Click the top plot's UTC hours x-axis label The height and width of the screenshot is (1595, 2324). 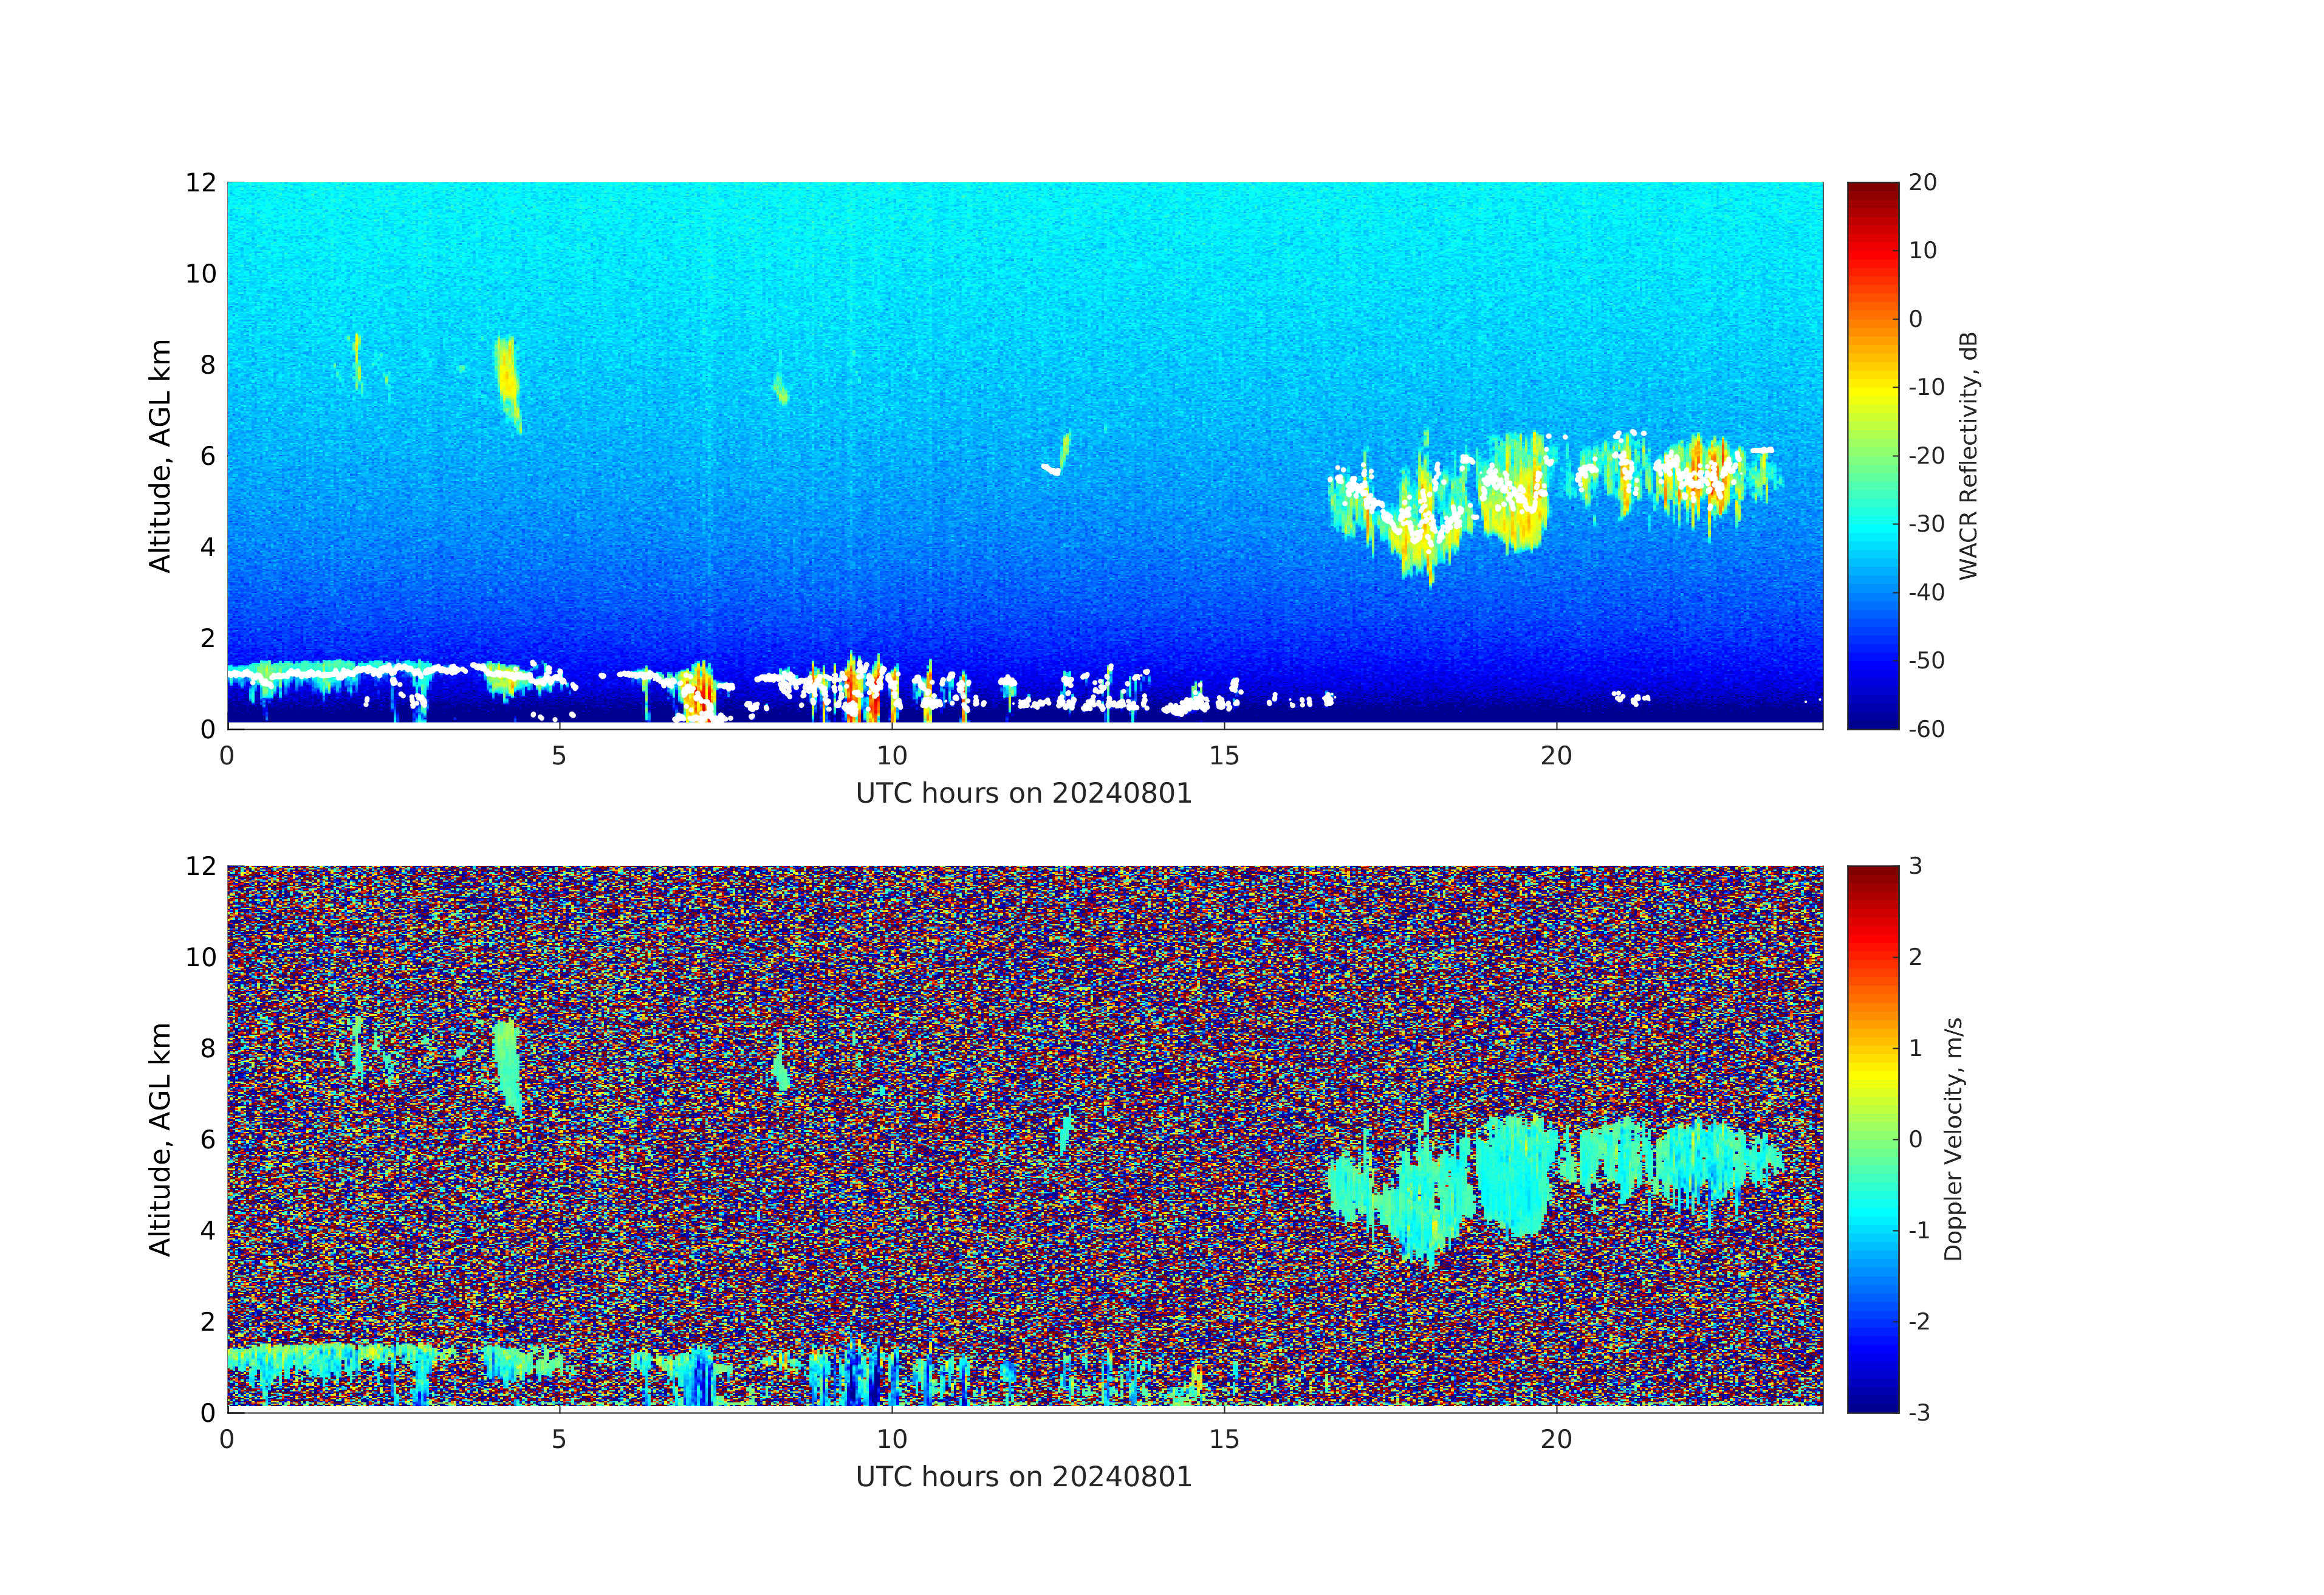point(1023,794)
